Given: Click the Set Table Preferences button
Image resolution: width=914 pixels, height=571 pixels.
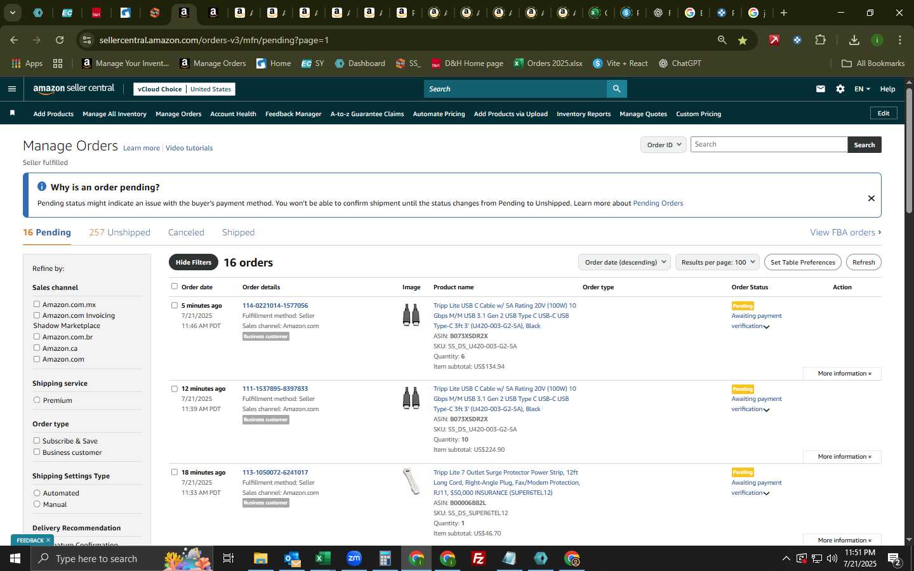Looking at the screenshot, I should (x=802, y=262).
